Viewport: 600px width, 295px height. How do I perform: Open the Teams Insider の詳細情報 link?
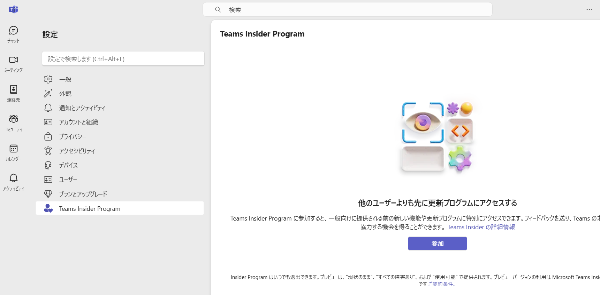coord(481,227)
